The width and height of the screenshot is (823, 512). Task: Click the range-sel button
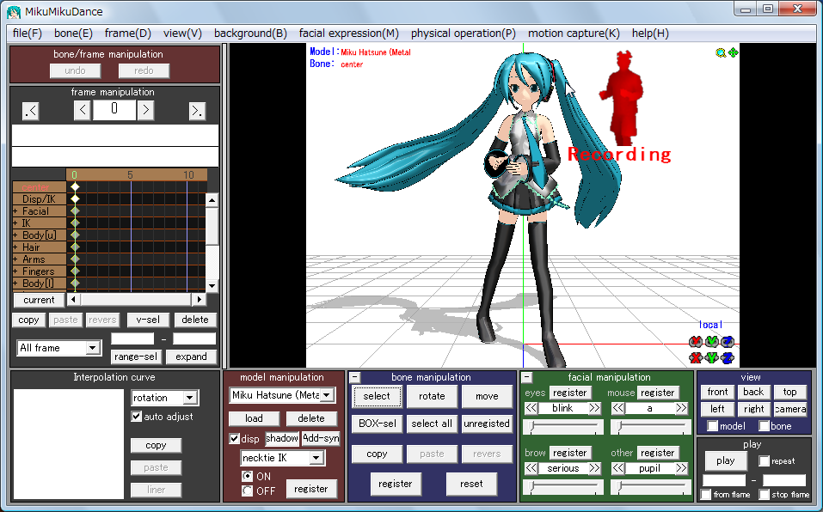[136, 357]
